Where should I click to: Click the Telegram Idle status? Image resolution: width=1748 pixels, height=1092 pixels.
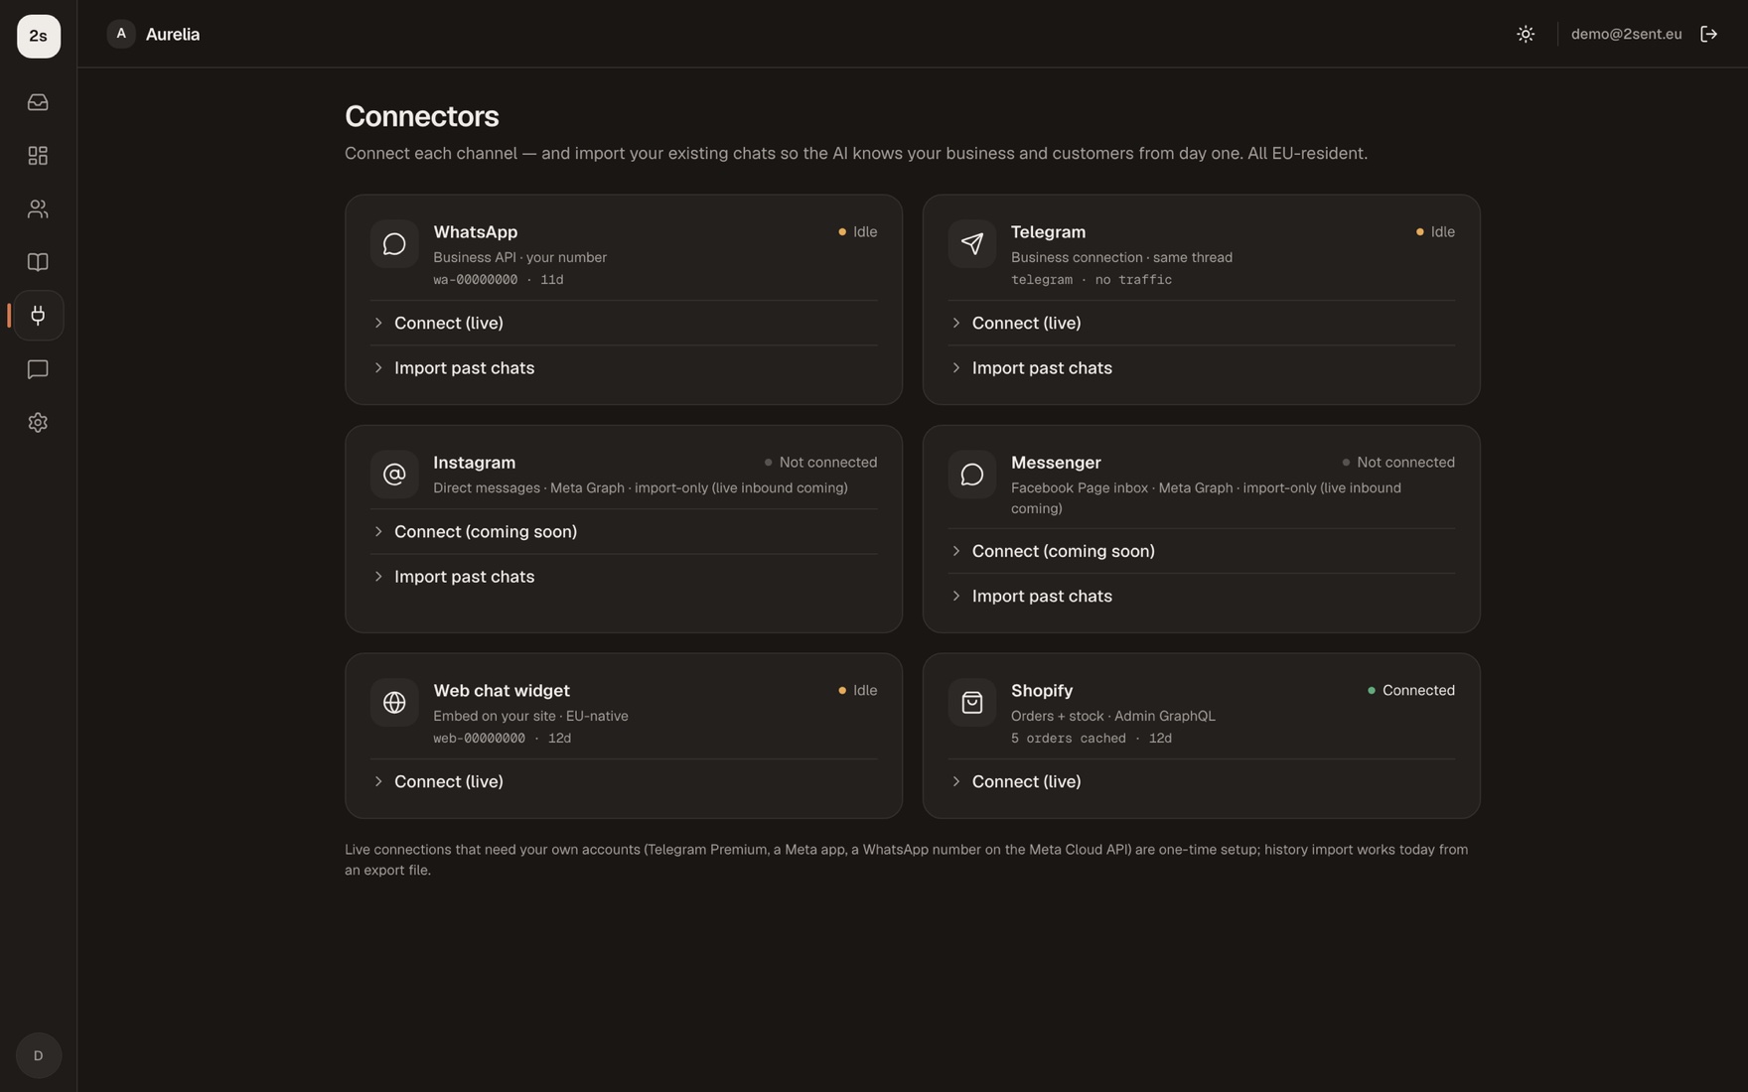[1435, 232]
